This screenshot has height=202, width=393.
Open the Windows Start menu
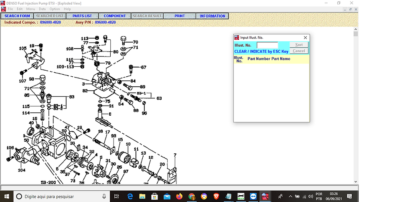click(6, 196)
